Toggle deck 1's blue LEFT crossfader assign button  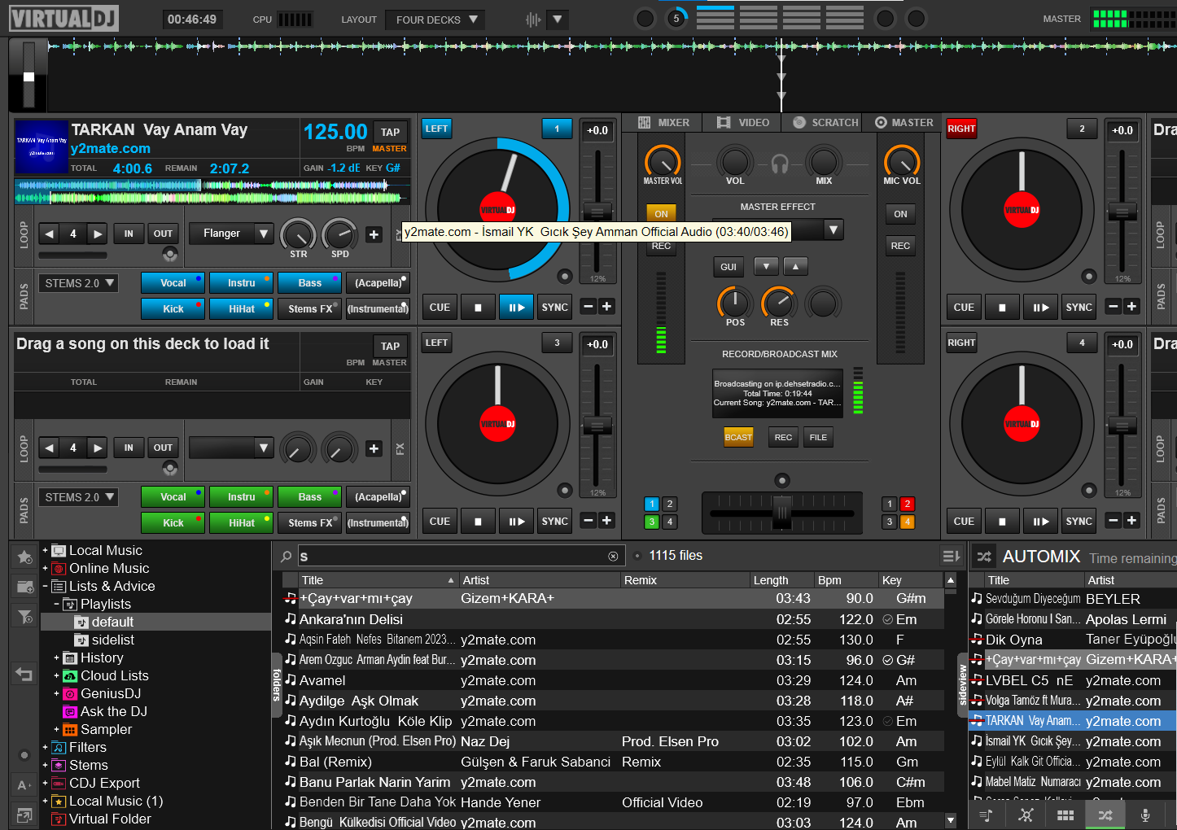click(x=437, y=129)
